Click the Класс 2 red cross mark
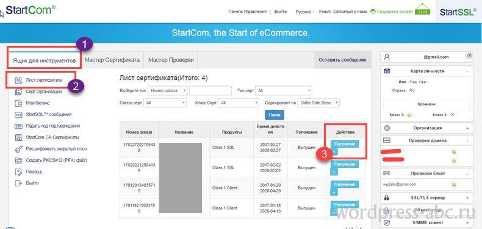The image size is (482, 229). pos(452,115)
